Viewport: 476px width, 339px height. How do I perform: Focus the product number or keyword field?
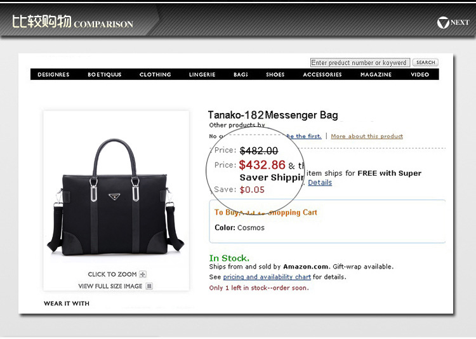(x=360, y=63)
